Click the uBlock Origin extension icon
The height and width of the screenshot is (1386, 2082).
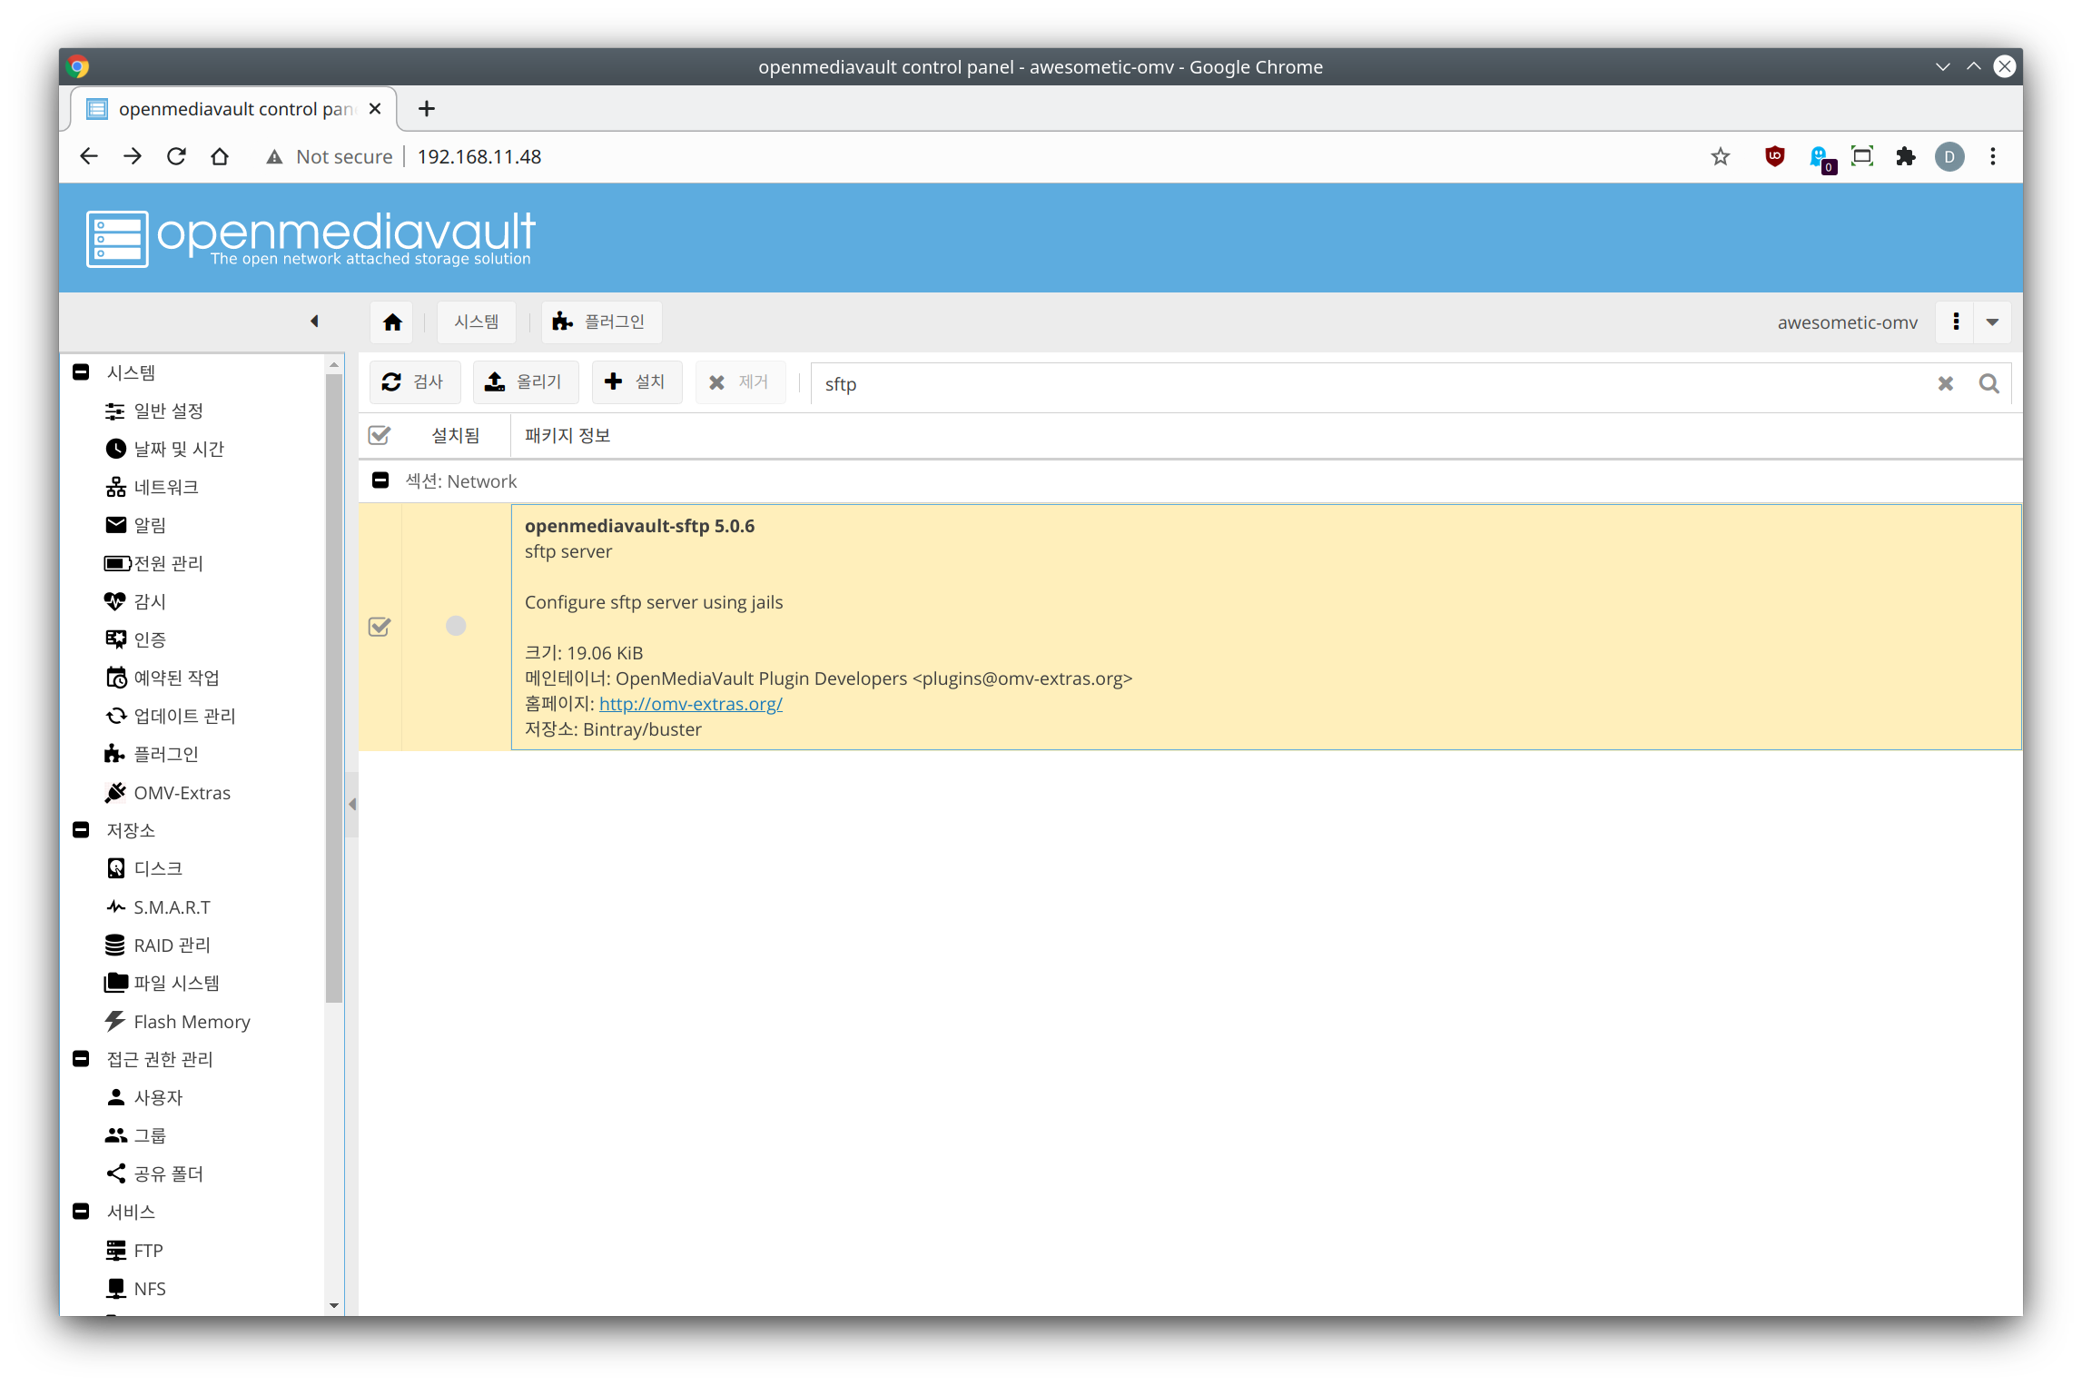pyautogui.click(x=1774, y=156)
